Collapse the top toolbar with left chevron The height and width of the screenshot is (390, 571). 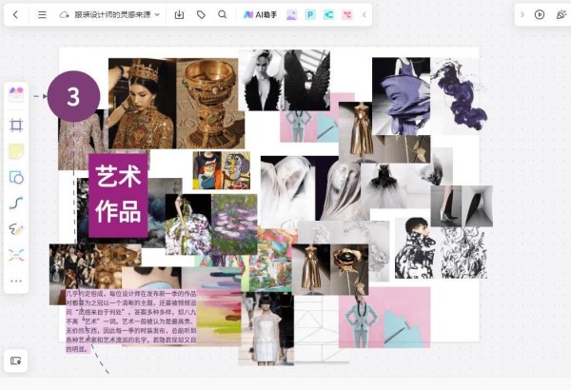tap(364, 15)
